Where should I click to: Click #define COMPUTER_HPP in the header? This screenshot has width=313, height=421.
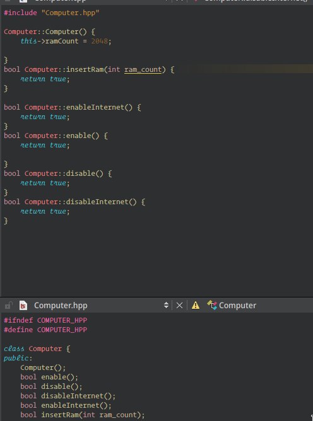click(45, 330)
